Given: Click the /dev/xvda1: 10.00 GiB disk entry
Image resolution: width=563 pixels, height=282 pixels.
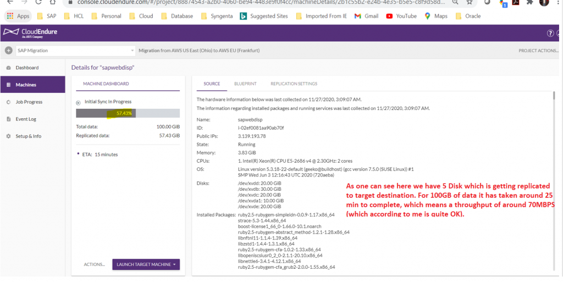Looking at the screenshot, I should [x=261, y=201].
